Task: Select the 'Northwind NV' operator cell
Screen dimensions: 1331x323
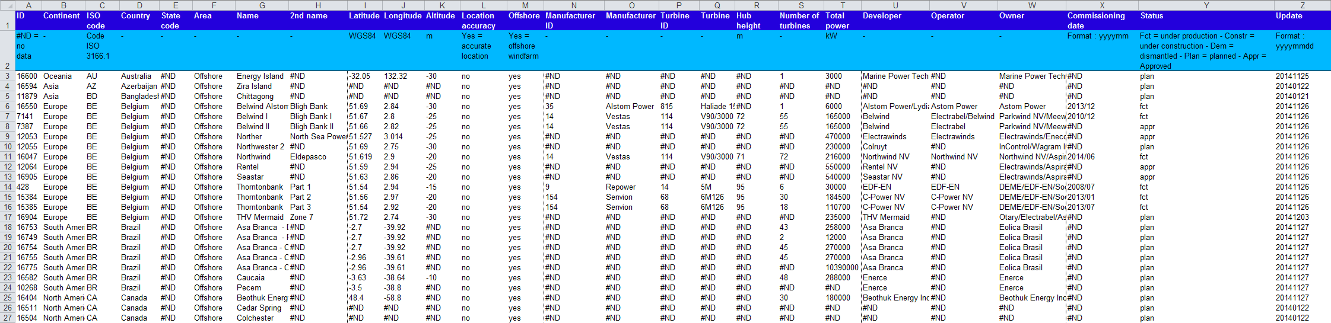Action: coord(964,157)
